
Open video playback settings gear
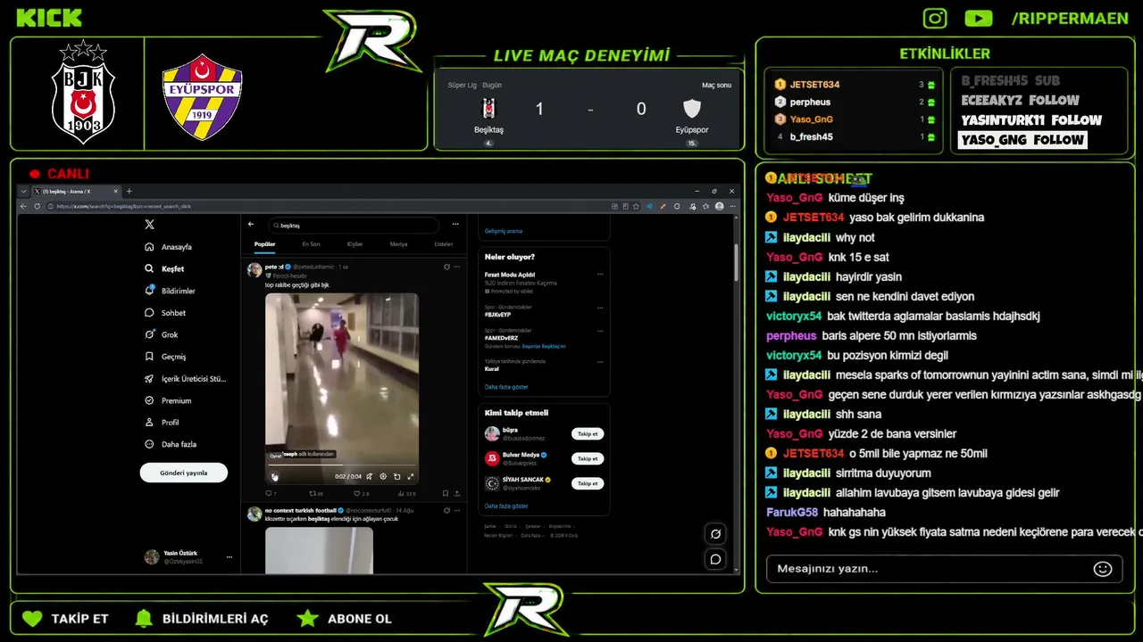pyautogui.click(x=383, y=476)
